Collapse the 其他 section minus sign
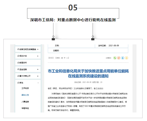This screenshot has height=121, width=147. [38, 83]
